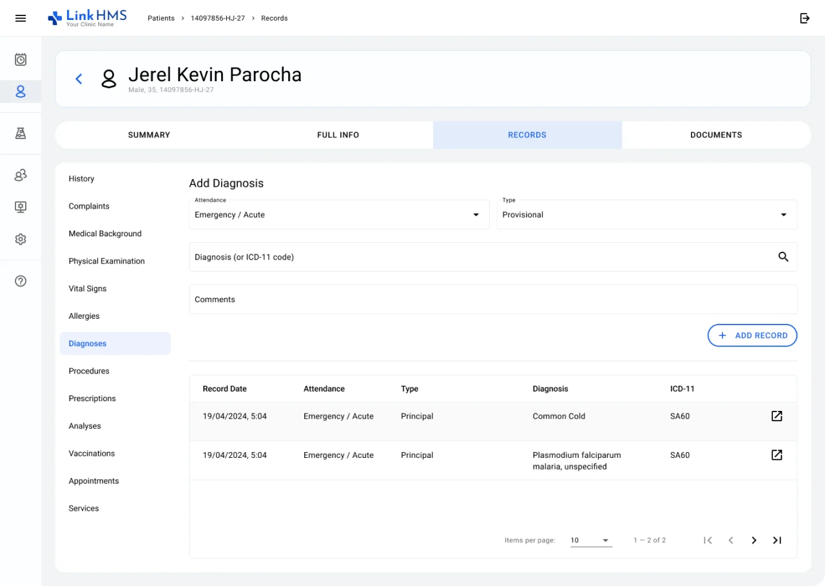Open the settings gear sidebar icon
This screenshot has width=825, height=586.
(21, 239)
